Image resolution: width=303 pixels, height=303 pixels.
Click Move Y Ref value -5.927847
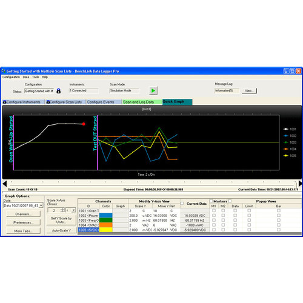160,230
